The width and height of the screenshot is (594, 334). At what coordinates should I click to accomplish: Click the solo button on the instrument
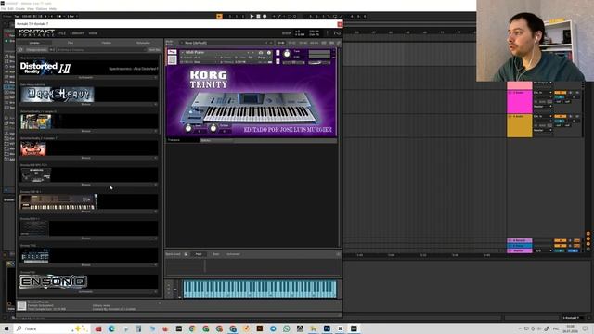[x=278, y=53]
